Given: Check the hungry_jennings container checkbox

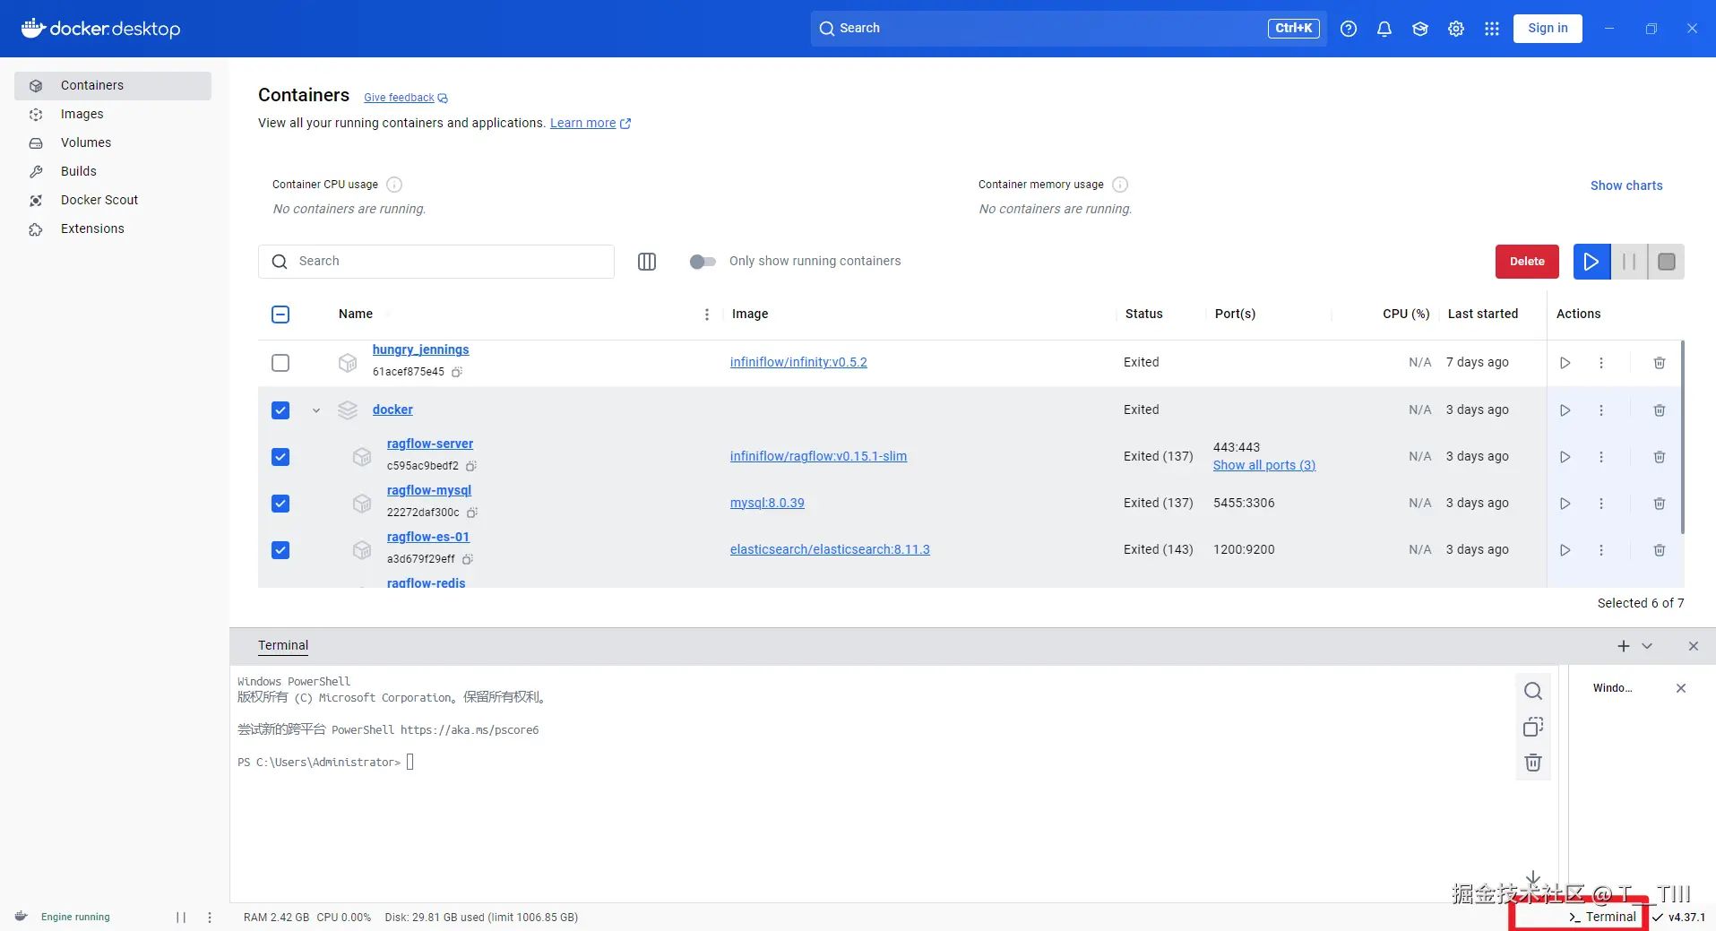Looking at the screenshot, I should (x=280, y=363).
